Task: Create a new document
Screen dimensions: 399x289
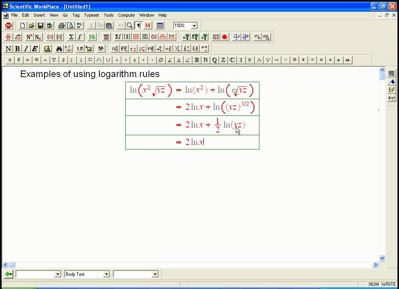Action: [23, 26]
